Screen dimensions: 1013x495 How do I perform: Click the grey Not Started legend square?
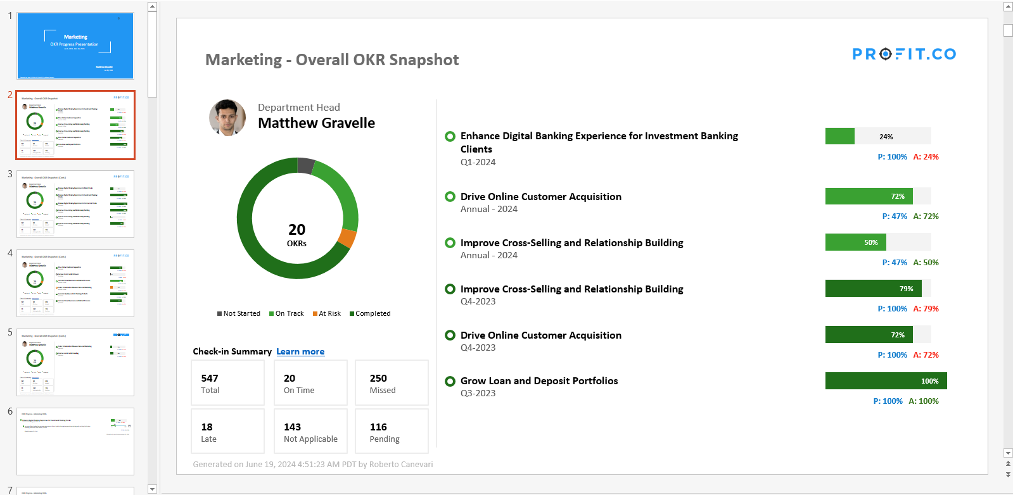click(219, 314)
